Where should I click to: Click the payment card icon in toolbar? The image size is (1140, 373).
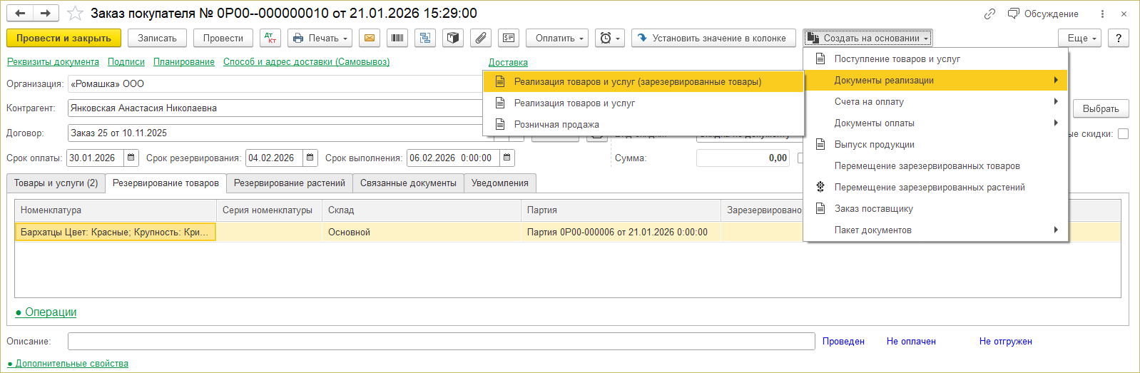point(509,38)
